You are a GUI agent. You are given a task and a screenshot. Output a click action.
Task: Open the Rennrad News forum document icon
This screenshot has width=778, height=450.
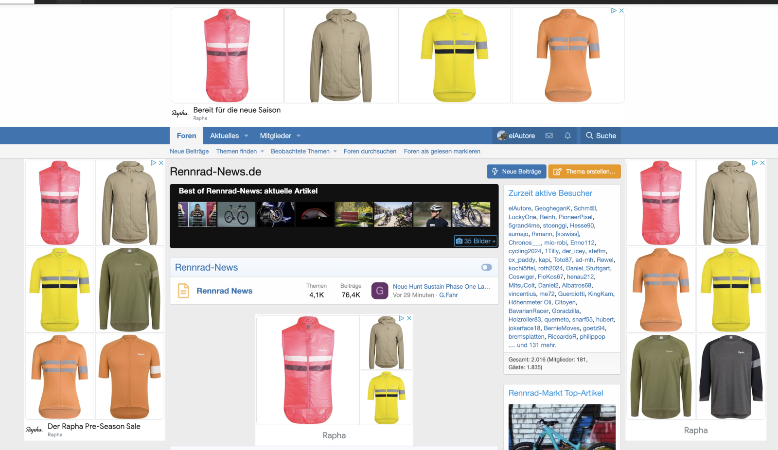pos(183,291)
